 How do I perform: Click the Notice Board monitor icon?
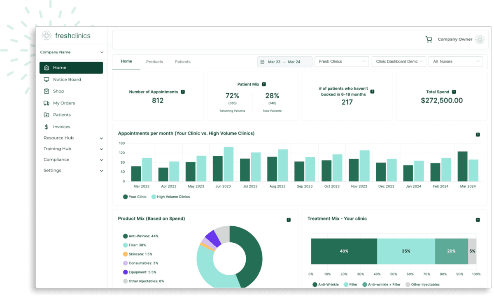46,79
